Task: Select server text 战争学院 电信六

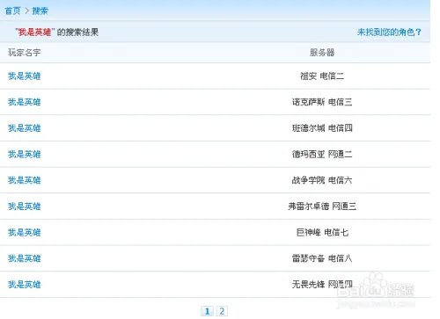Action: (x=322, y=180)
